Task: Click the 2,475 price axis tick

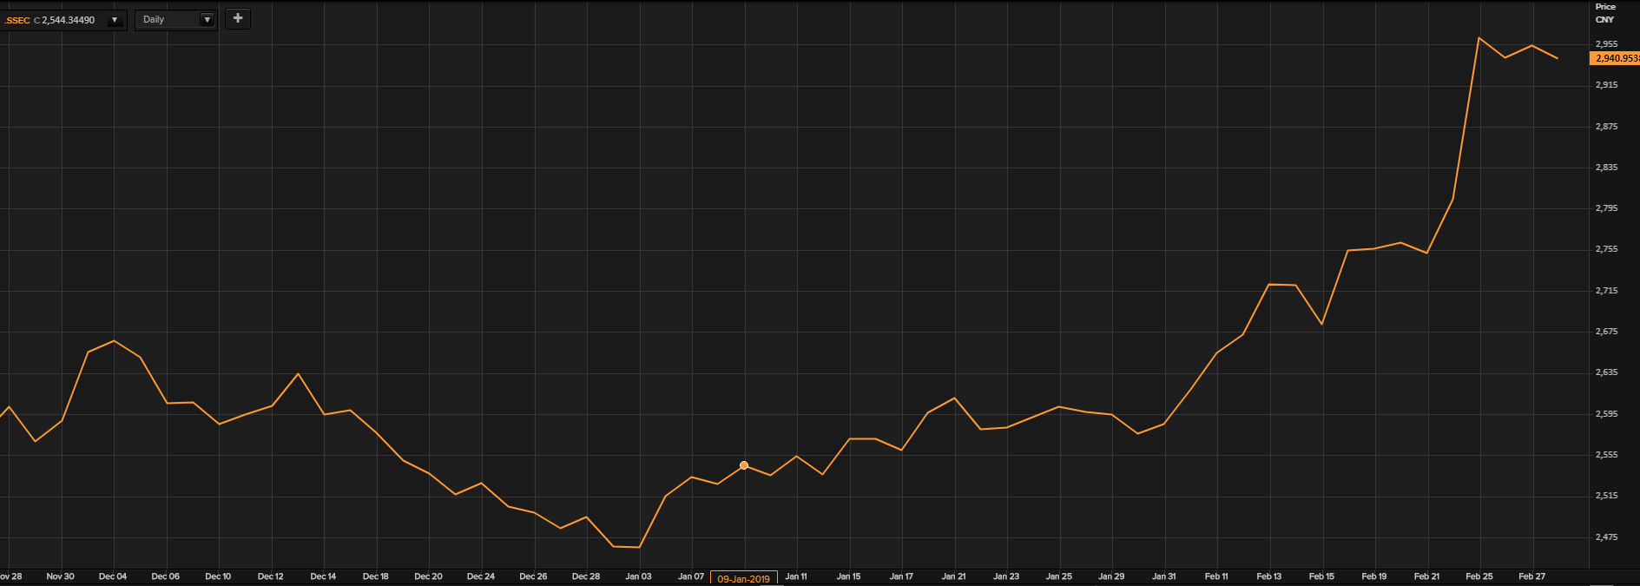Action: 1606,537
